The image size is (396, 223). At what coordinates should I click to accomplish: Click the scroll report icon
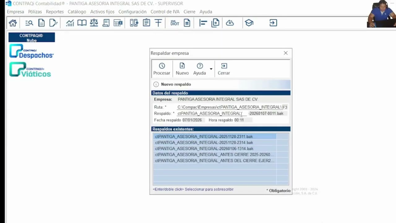tap(106, 23)
